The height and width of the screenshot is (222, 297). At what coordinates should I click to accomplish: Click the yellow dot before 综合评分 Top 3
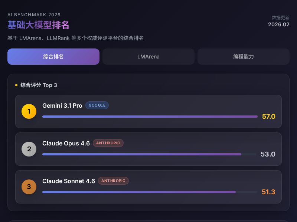coord(16,85)
